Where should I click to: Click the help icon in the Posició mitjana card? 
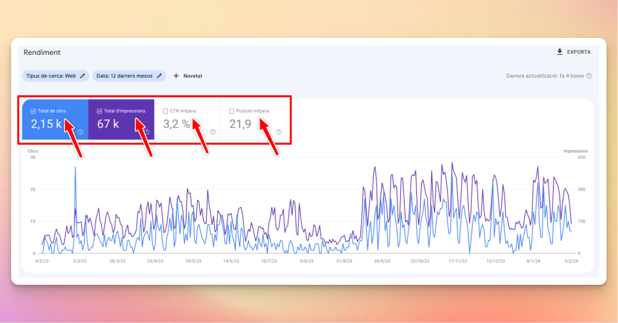coord(278,132)
